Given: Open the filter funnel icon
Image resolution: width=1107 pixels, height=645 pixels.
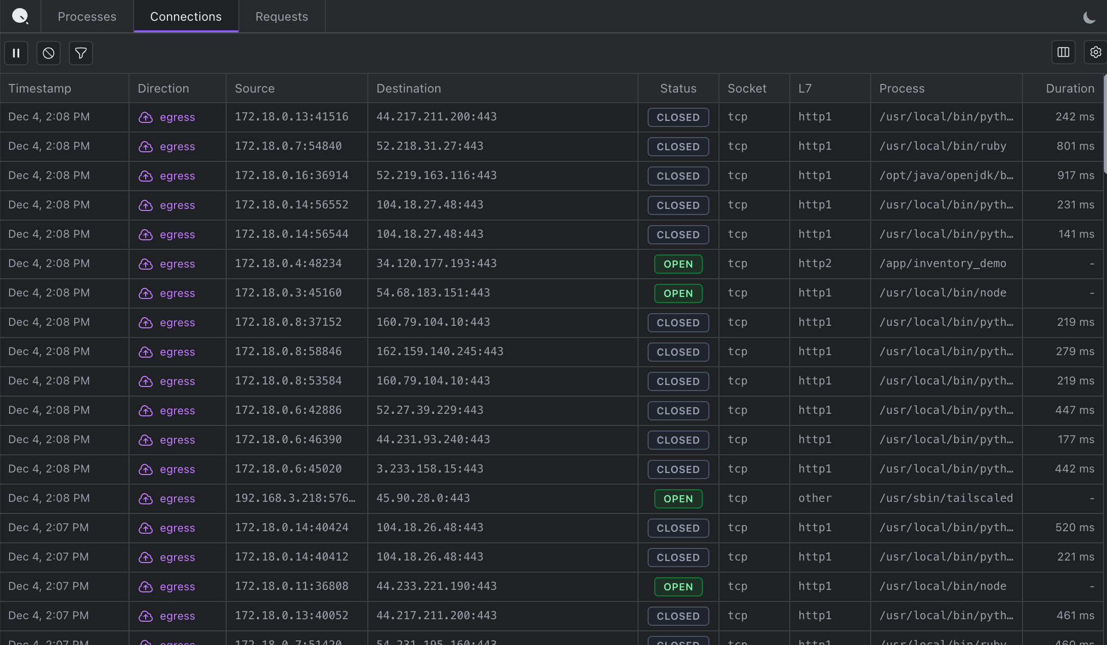Looking at the screenshot, I should tap(81, 53).
